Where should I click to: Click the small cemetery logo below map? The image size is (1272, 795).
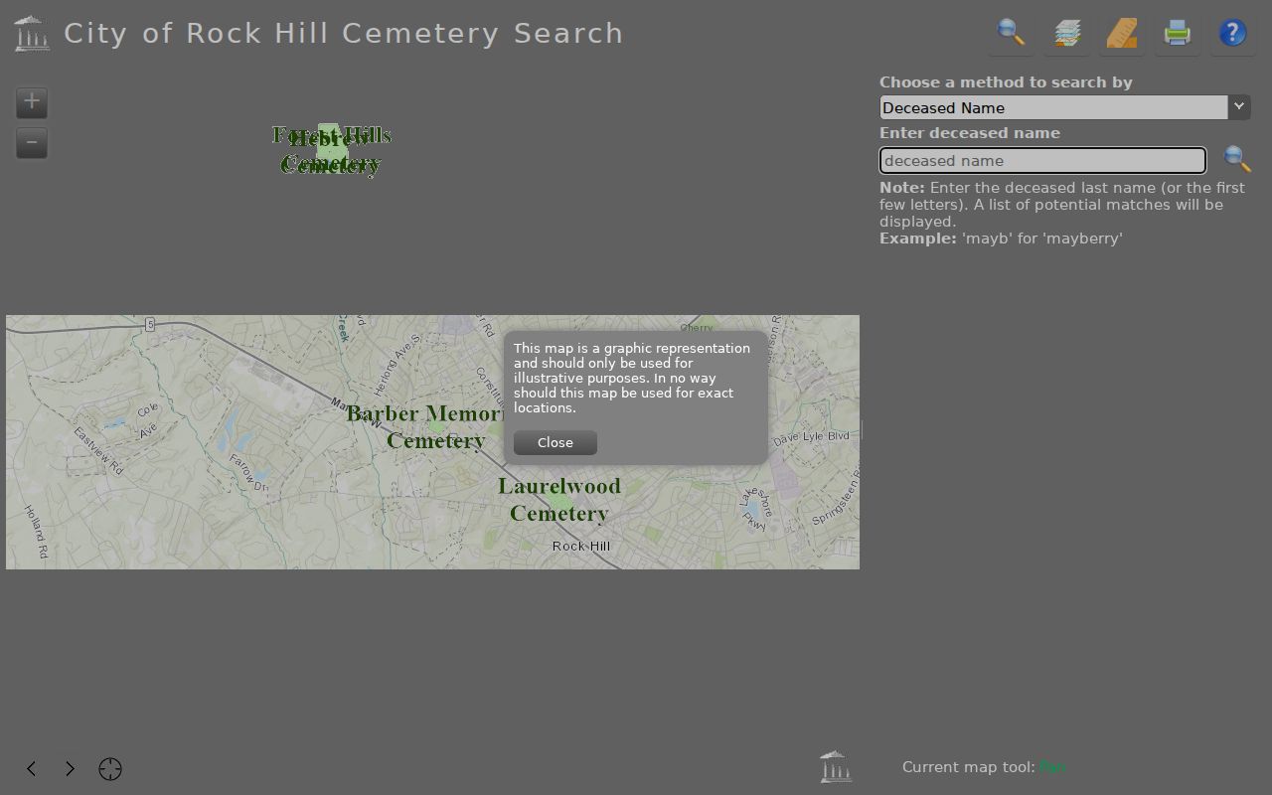coord(836,766)
